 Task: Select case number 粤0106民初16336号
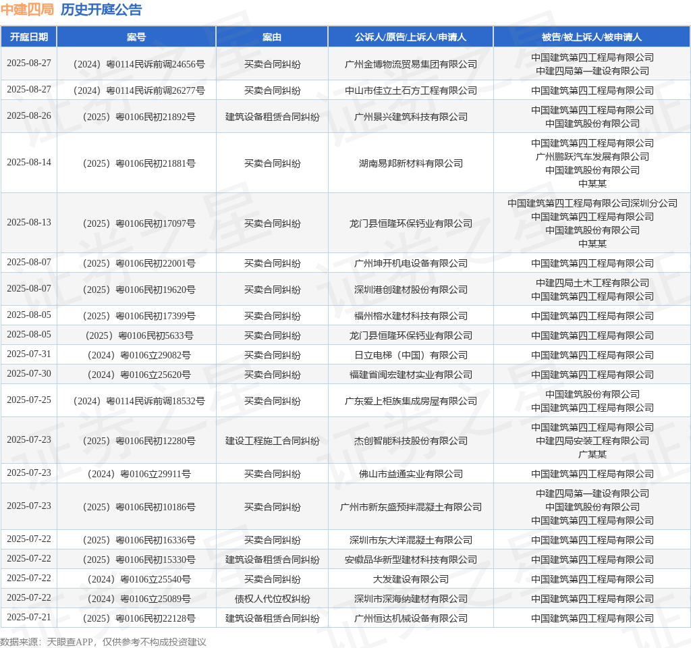click(139, 541)
